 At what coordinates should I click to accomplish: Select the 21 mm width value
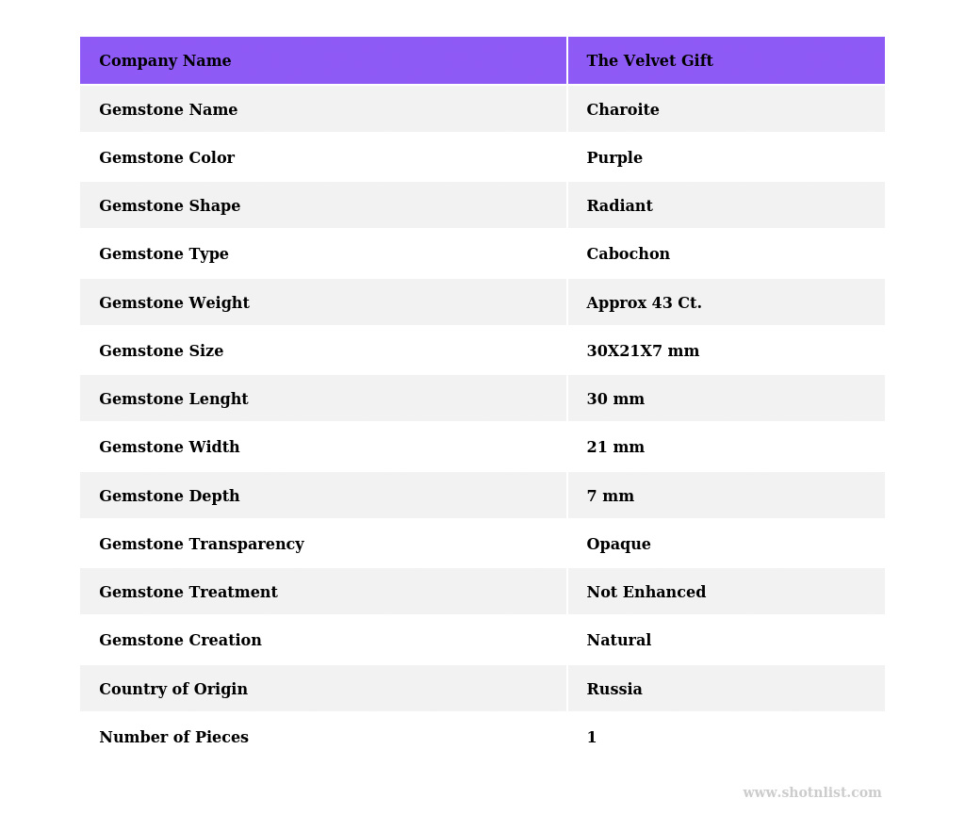point(615,448)
